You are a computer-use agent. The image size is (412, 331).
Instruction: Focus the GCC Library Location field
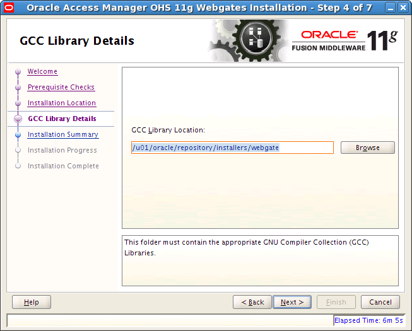[232, 148]
